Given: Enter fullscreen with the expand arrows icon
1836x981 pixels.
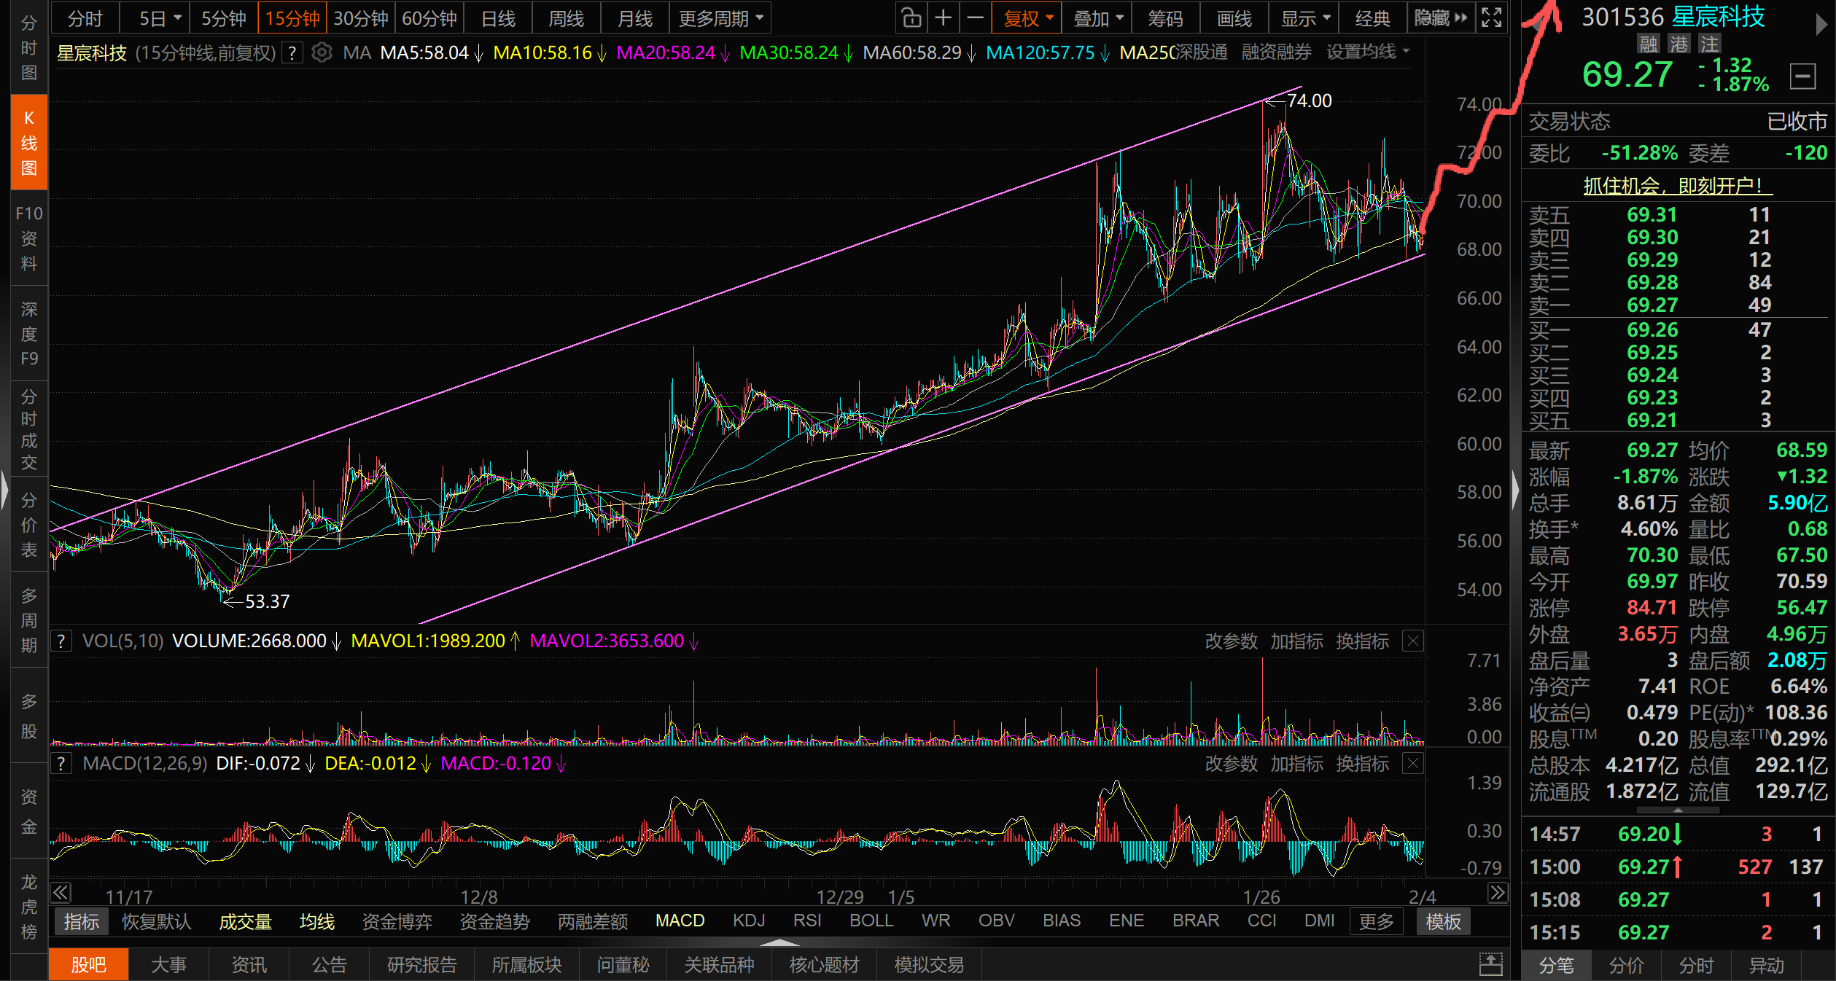Looking at the screenshot, I should [x=1492, y=18].
